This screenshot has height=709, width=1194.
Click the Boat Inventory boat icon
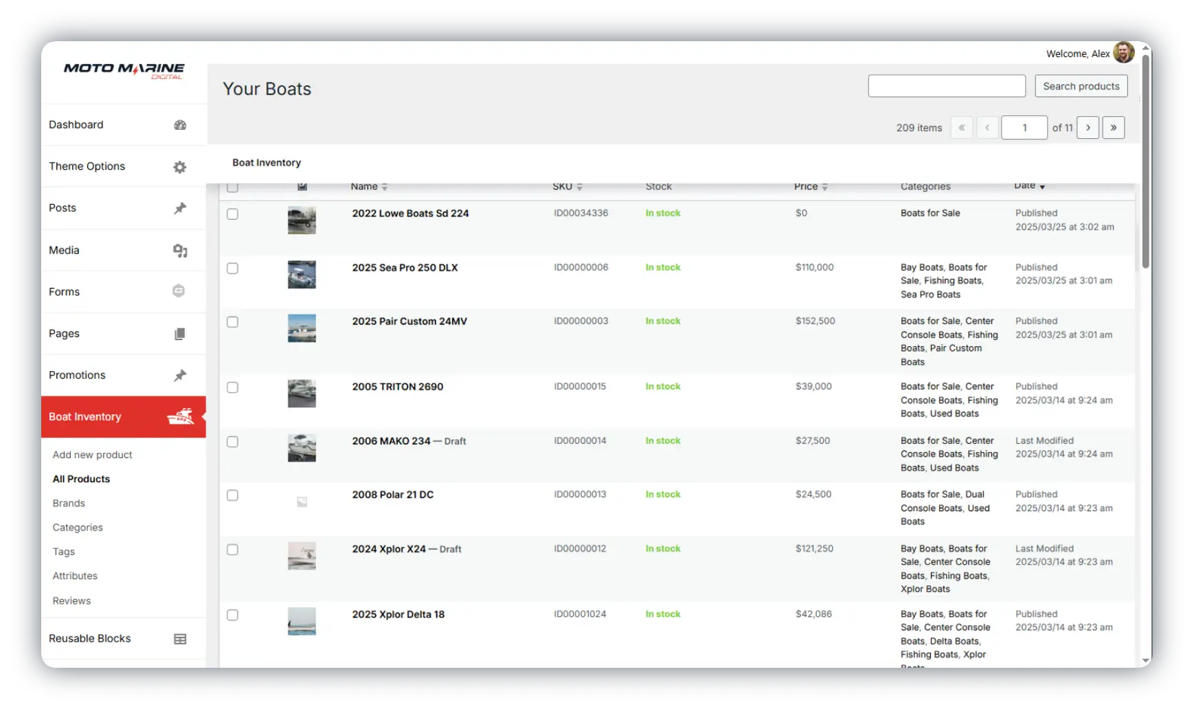pyautogui.click(x=181, y=416)
